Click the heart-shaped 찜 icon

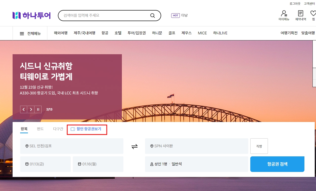[x=313, y=15]
